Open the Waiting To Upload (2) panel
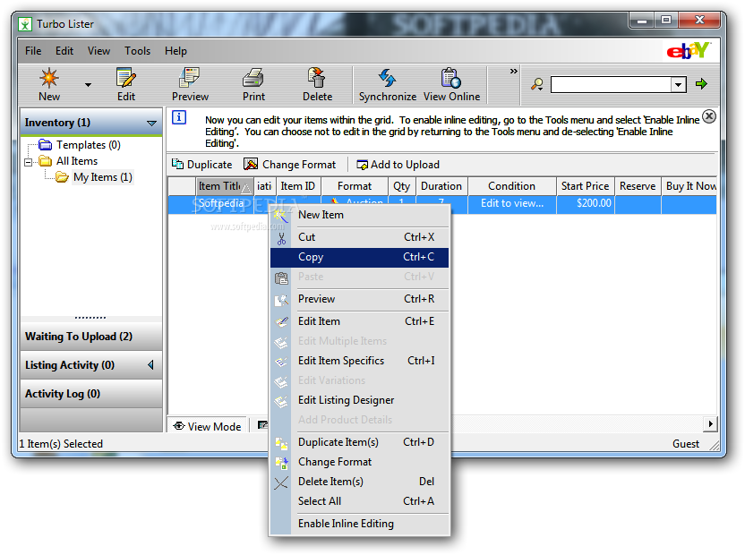Viewport: 745px width, 555px height. click(x=91, y=337)
